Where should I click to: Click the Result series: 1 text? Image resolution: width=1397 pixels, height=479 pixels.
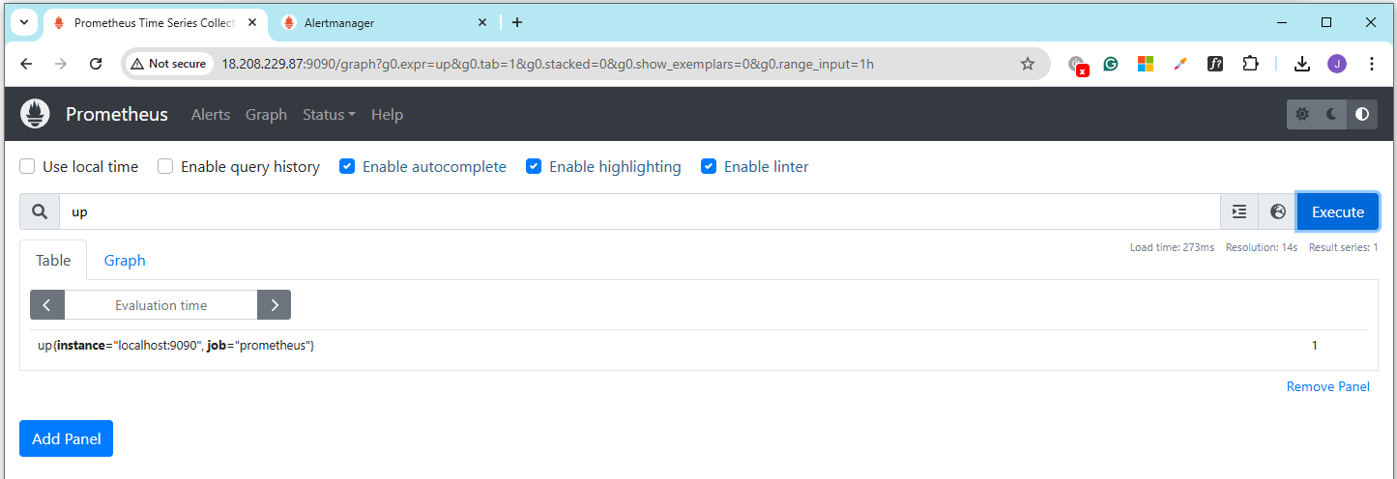[1343, 247]
